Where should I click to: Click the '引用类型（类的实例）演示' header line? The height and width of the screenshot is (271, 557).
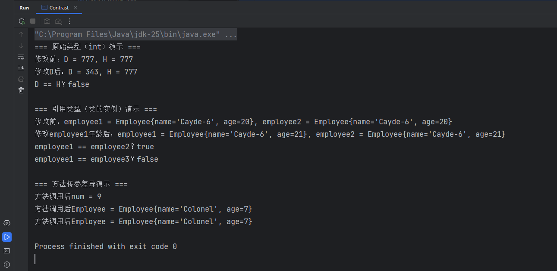pyautogui.click(x=96, y=109)
